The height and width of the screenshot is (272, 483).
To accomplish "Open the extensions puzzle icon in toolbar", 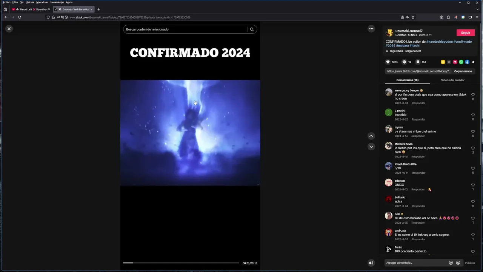I will (x=448, y=17).
